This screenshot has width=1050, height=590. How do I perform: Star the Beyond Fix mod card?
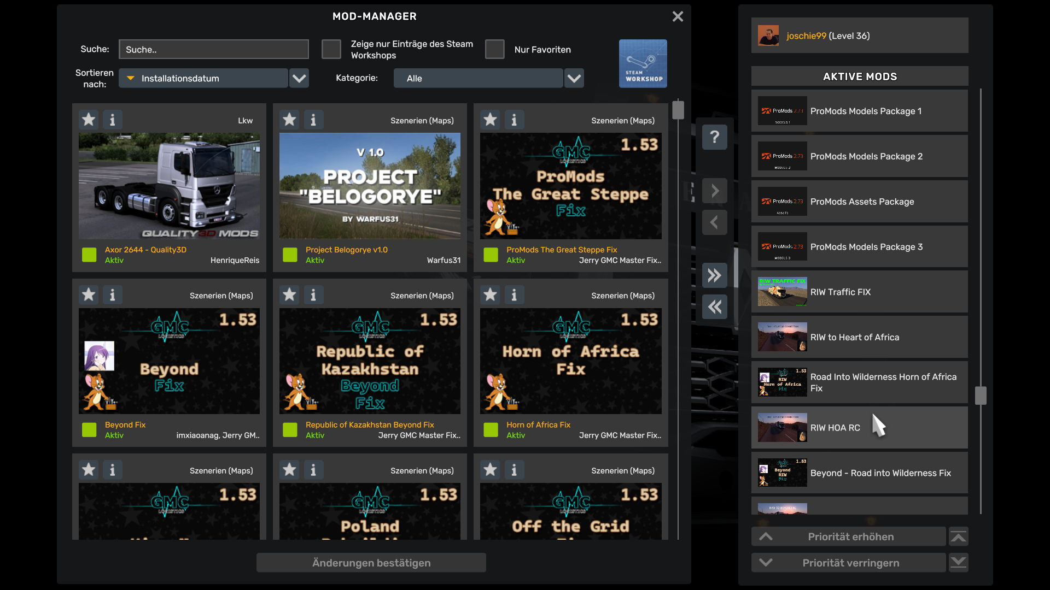tap(89, 295)
